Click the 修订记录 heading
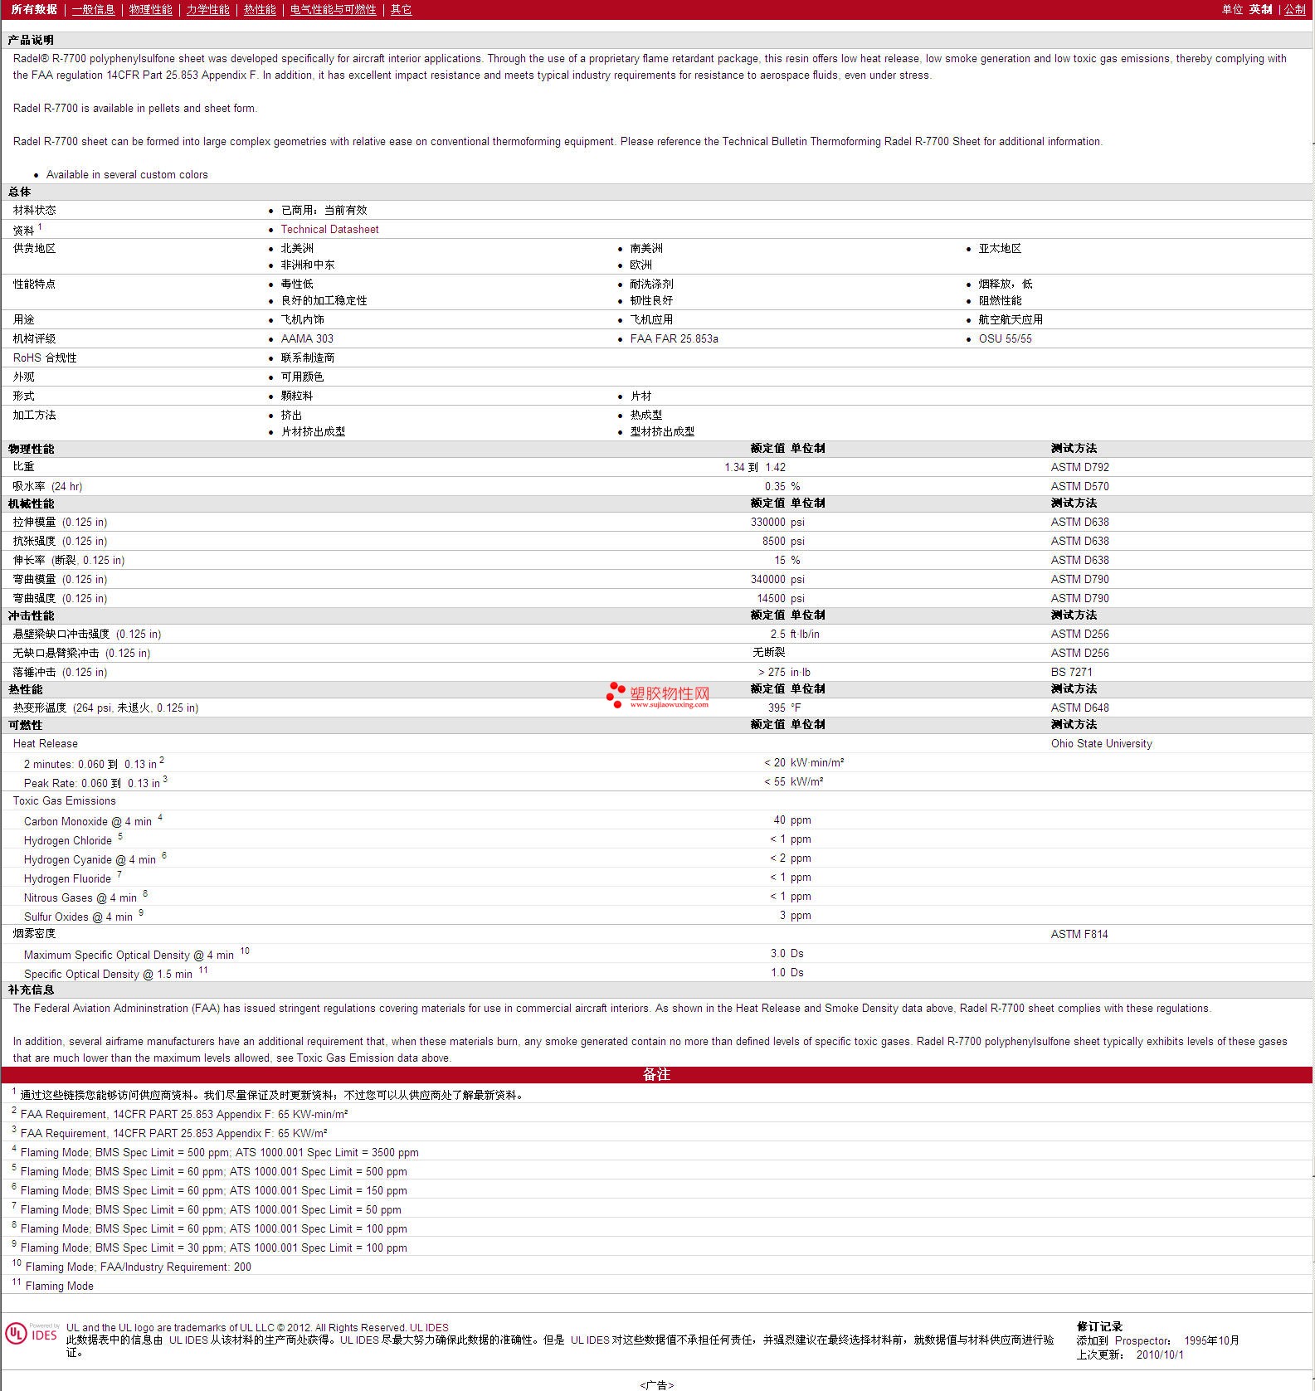Image resolution: width=1315 pixels, height=1391 pixels. point(1099,1327)
